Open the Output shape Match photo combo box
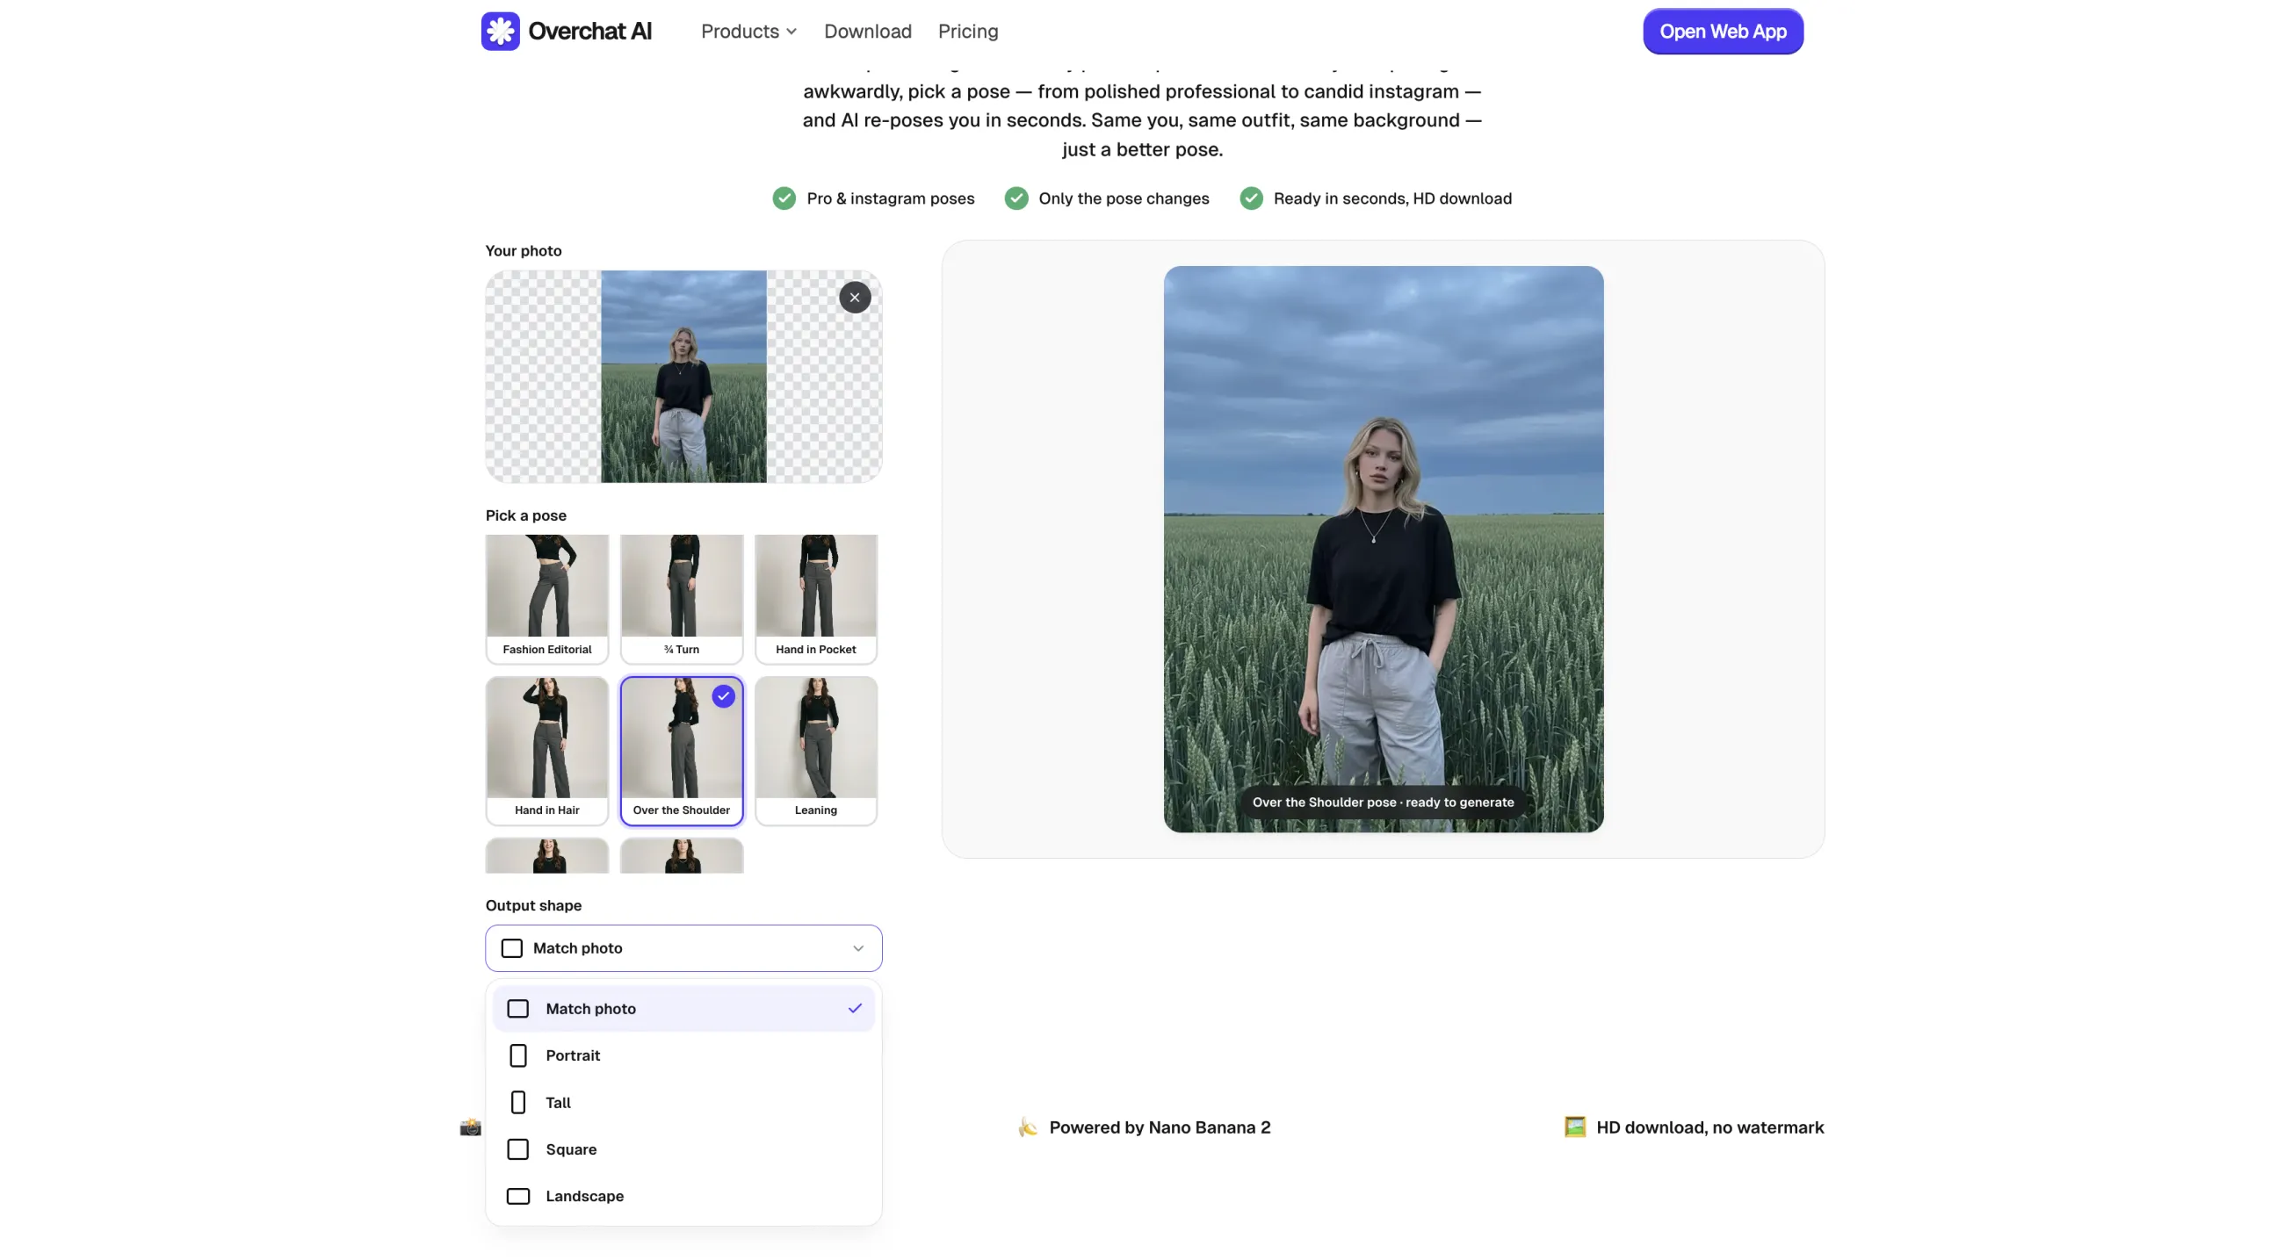This screenshot has width=2284, height=1260. tap(683, 948)
